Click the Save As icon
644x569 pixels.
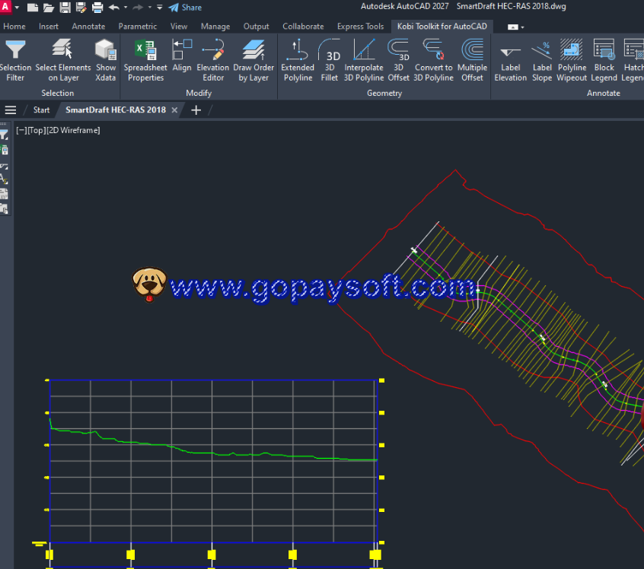81,8
